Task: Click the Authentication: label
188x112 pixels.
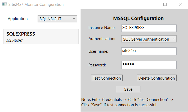Action: tap(102, 39)
